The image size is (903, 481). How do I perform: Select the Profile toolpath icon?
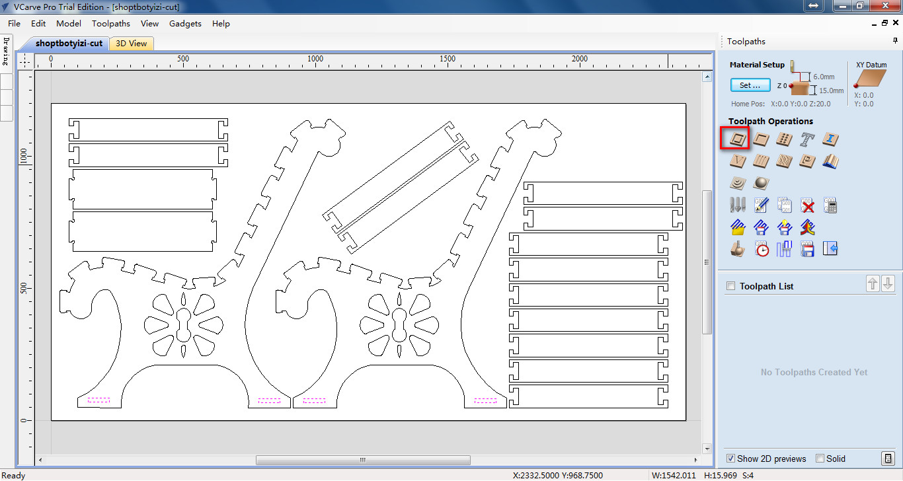coord(737,139)
